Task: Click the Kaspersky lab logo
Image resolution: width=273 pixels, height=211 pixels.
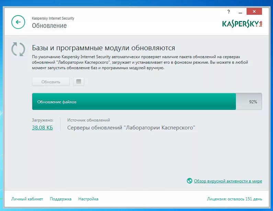Action: pyautogui.click(x=242, y=24)
